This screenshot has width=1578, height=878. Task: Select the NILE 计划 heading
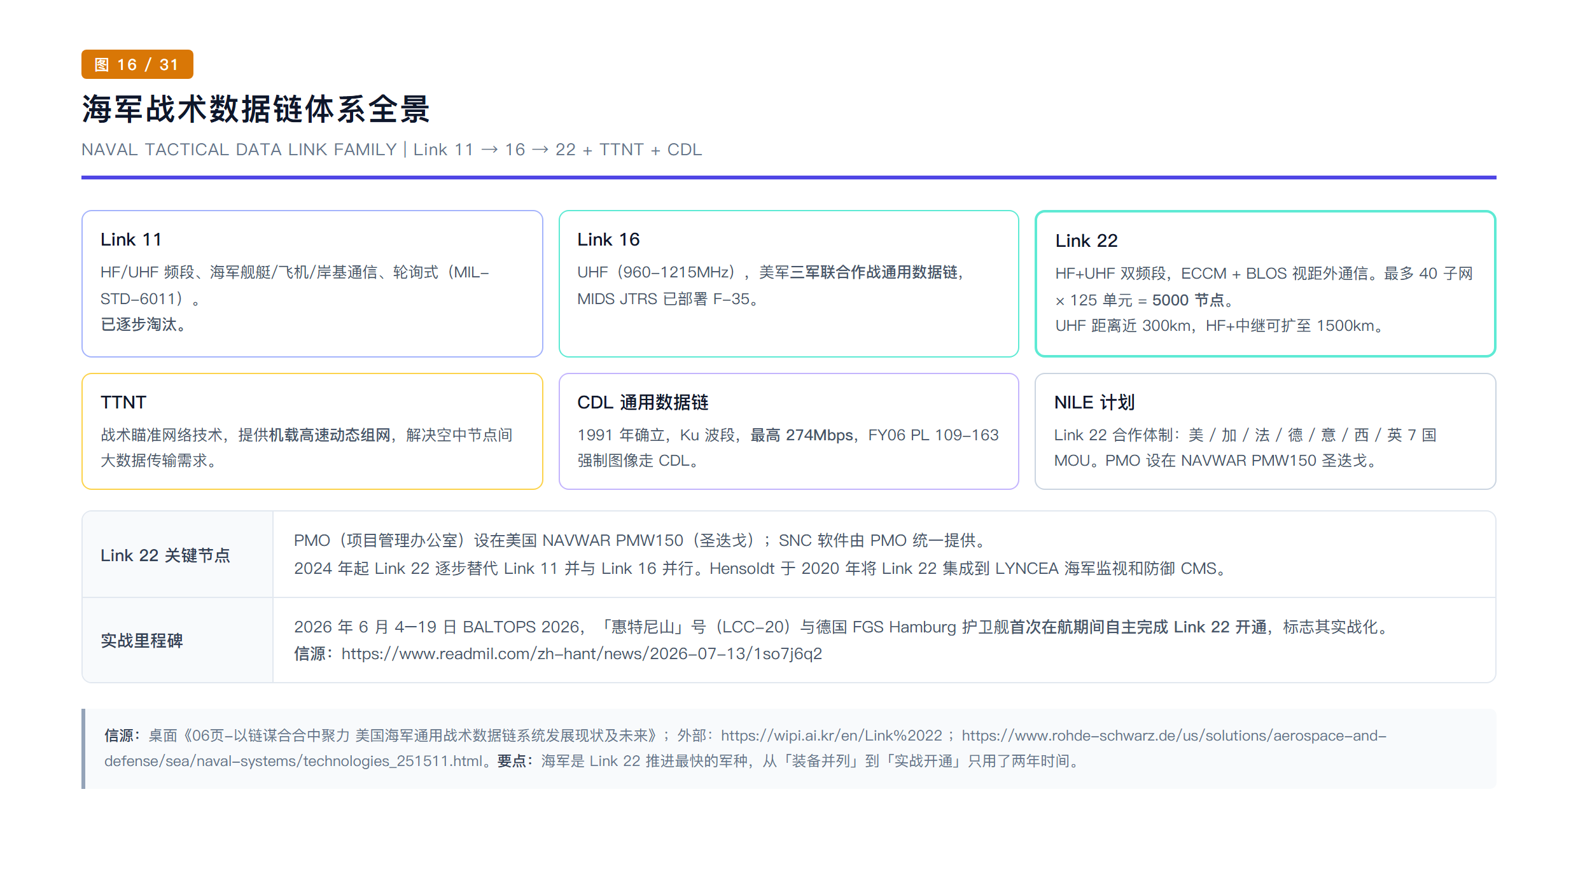[x=1094, y=402]
